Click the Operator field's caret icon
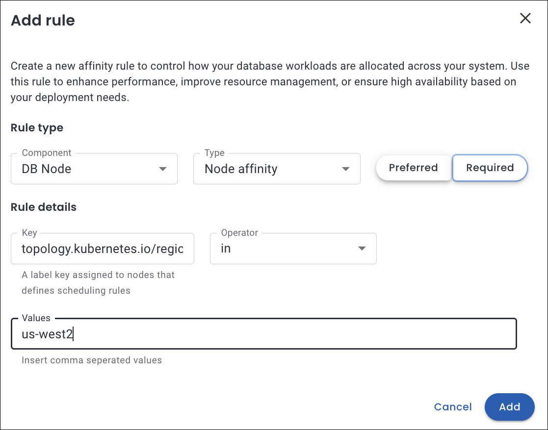Viewport: 548px width, 430px height. (x=362, y=249)
